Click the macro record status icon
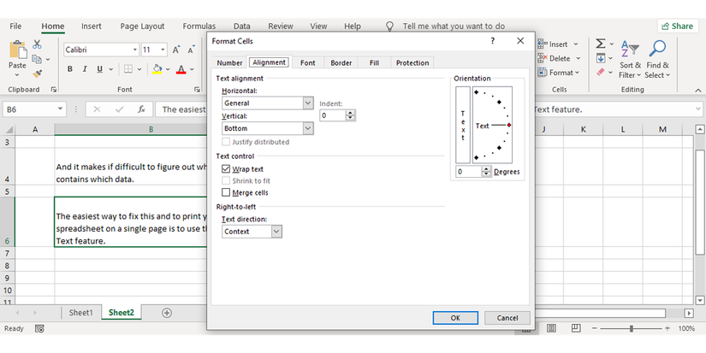 (39, 329)
